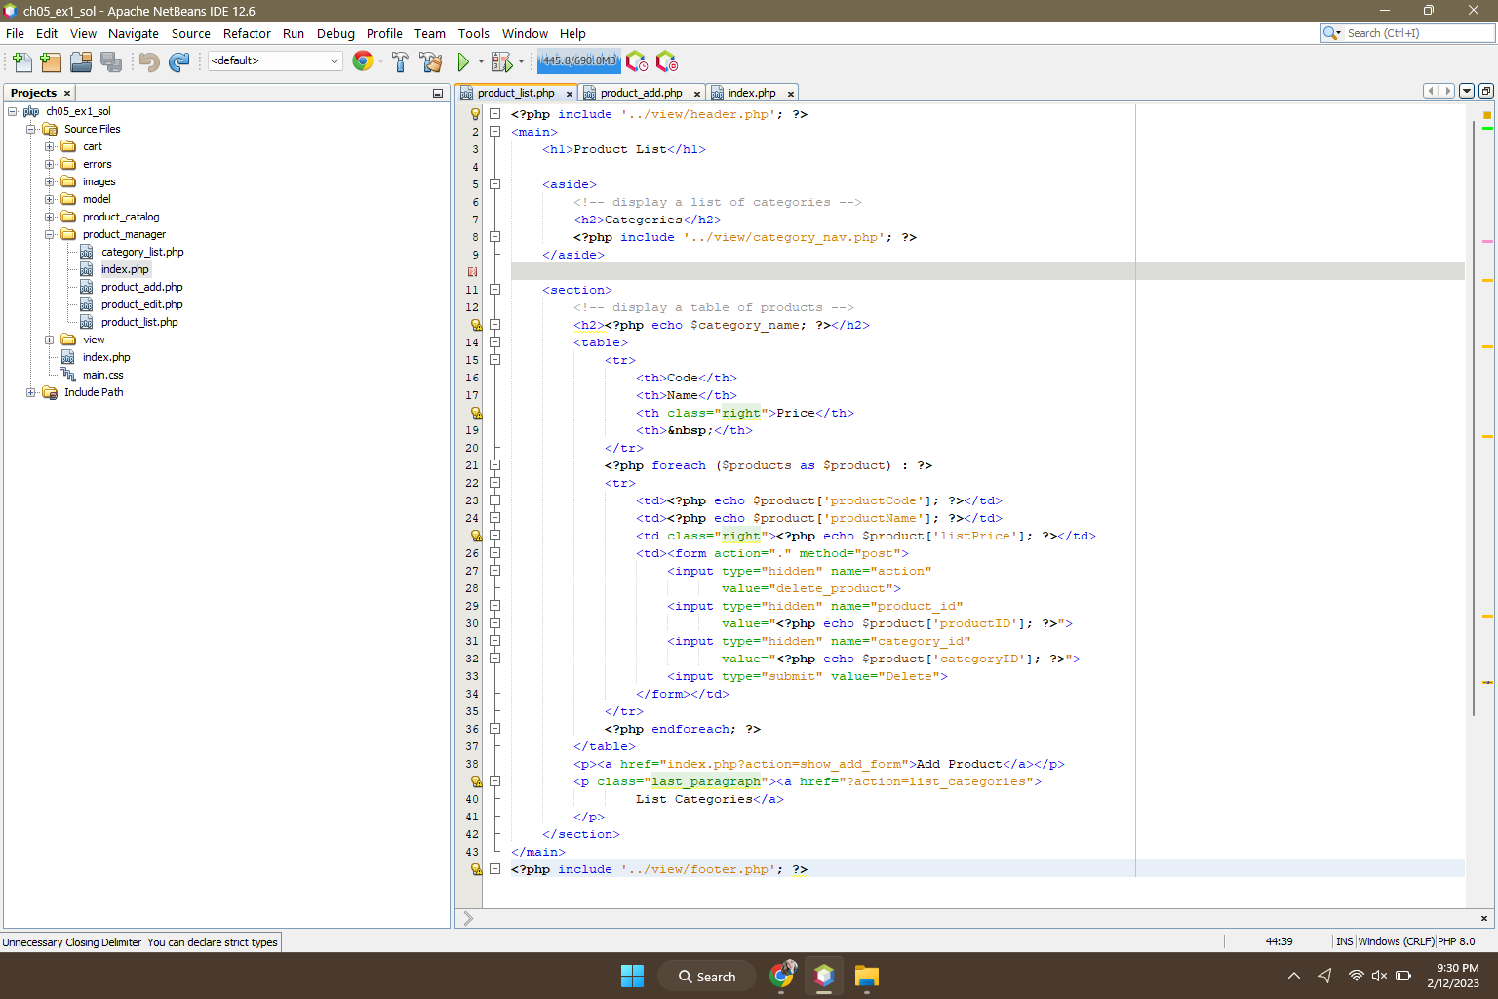Click the Attach Profiler target icon
The image size is (1498, 999).
tap(666, 61)
